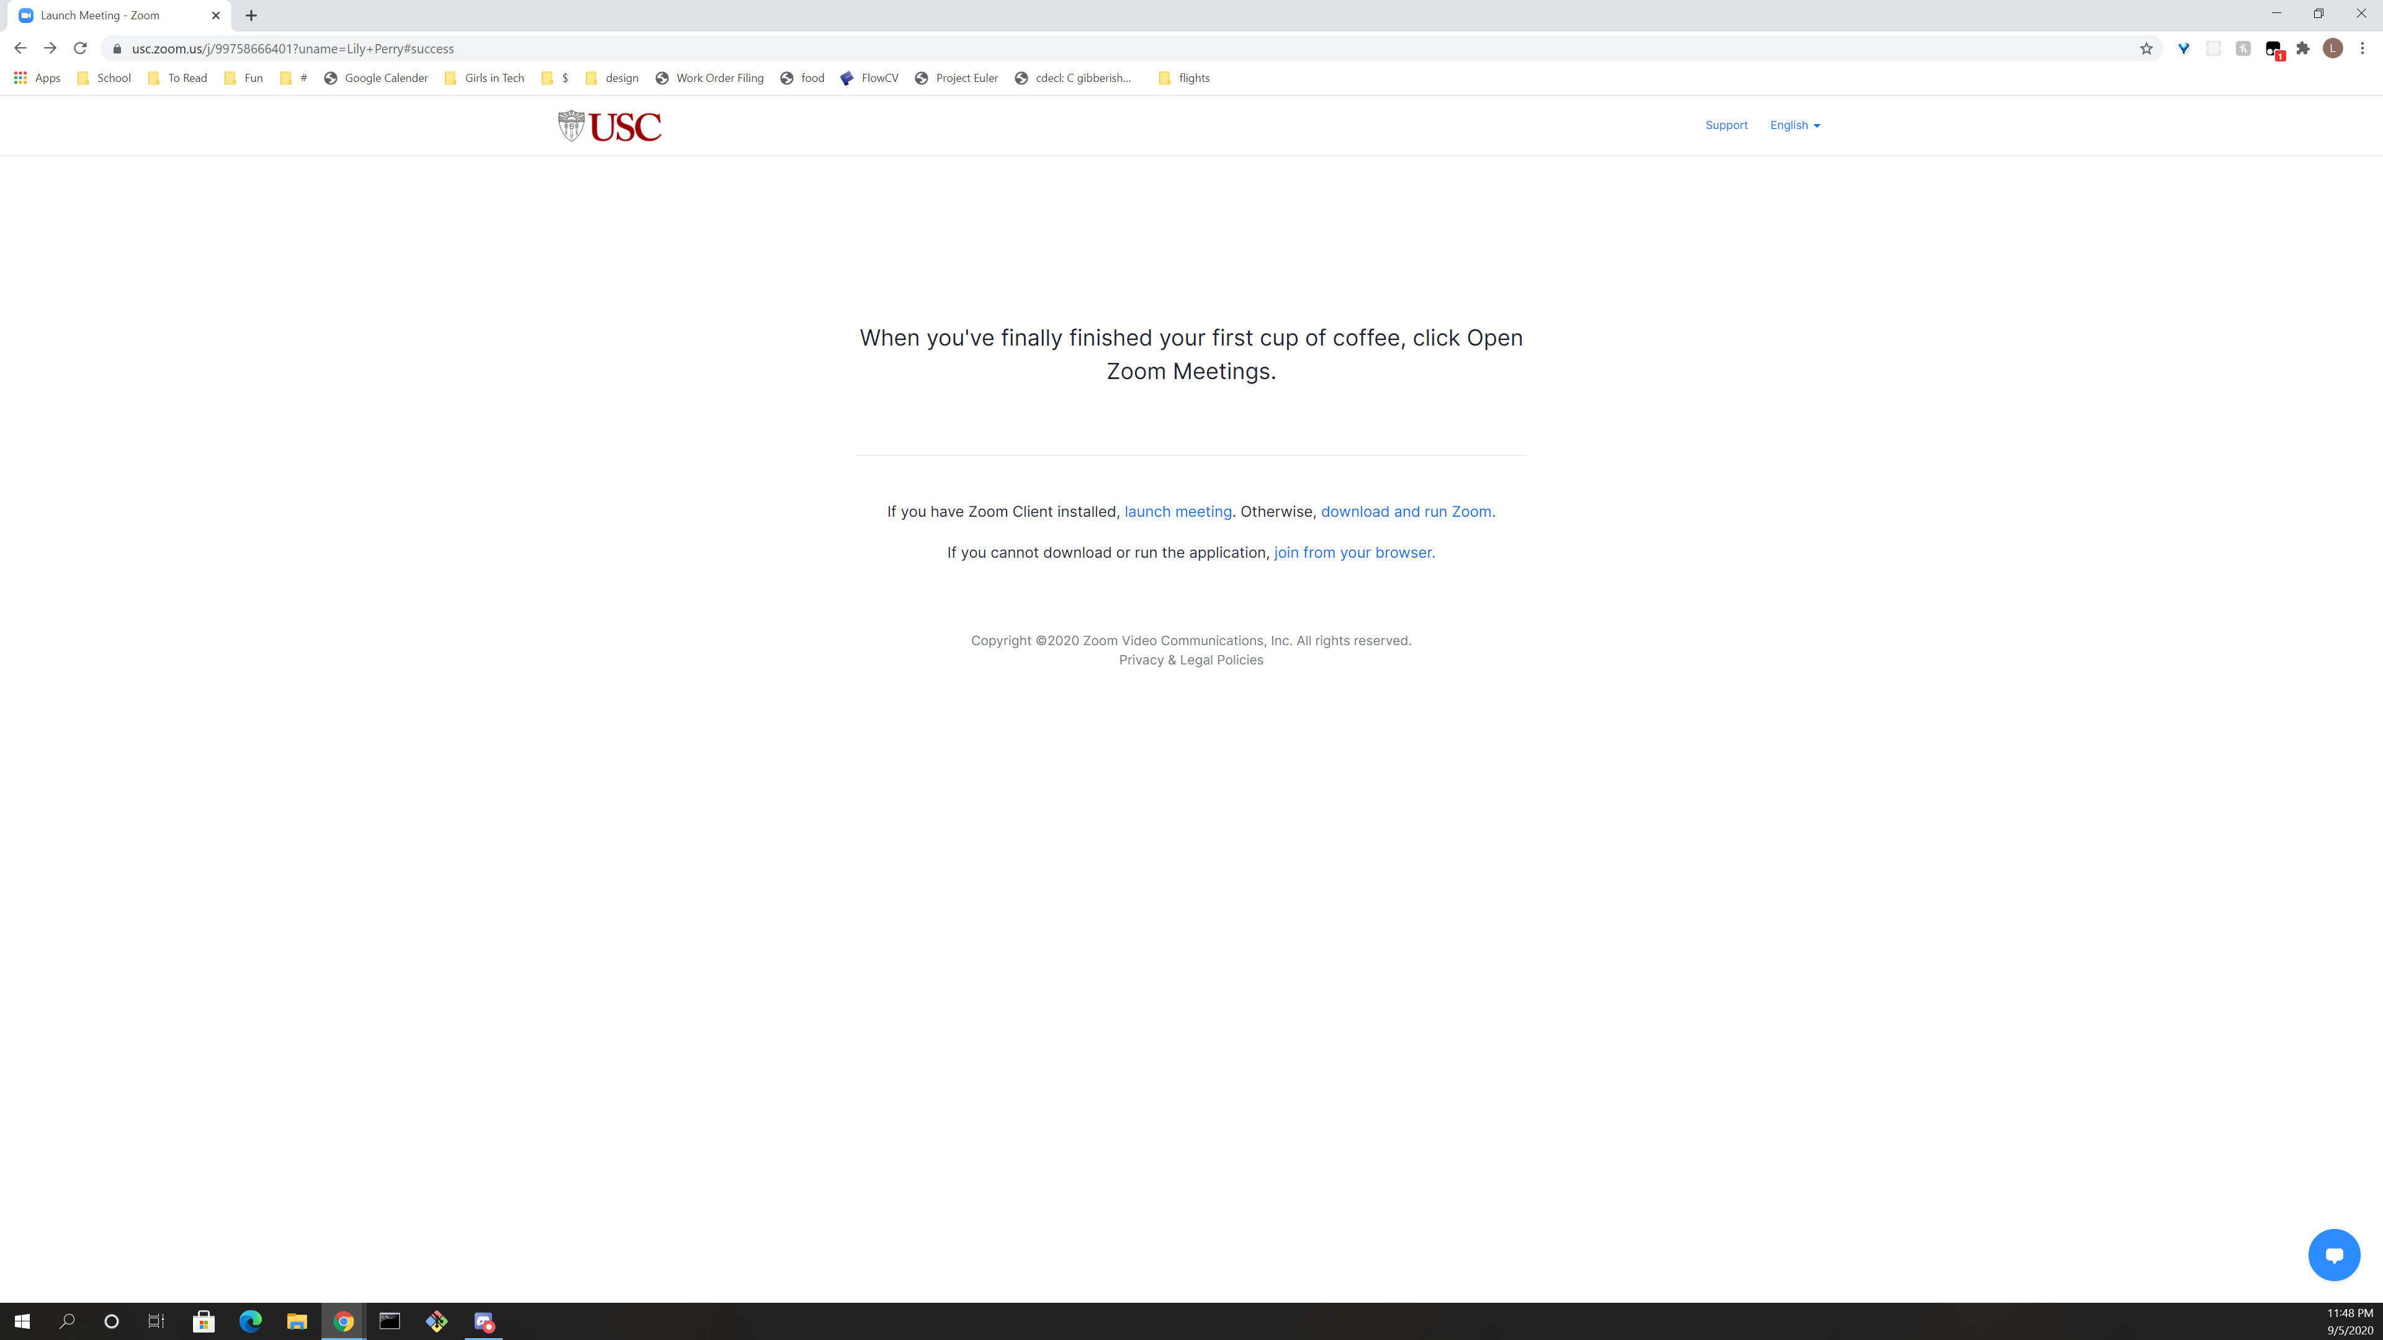Open the Microsoft Edge taskbar icon

point(249,1321)
